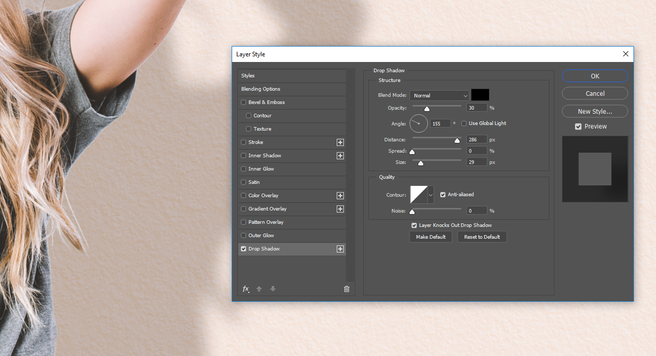656x356 pixels.
Task: Add another Color Overlay with plus icon
Action: click(x=340, y=196)
